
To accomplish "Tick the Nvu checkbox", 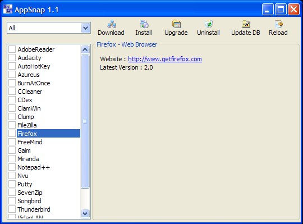I will [12, 176].
